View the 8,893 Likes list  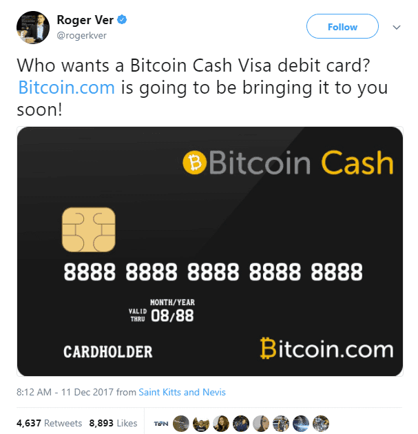[x=113, y=423]
